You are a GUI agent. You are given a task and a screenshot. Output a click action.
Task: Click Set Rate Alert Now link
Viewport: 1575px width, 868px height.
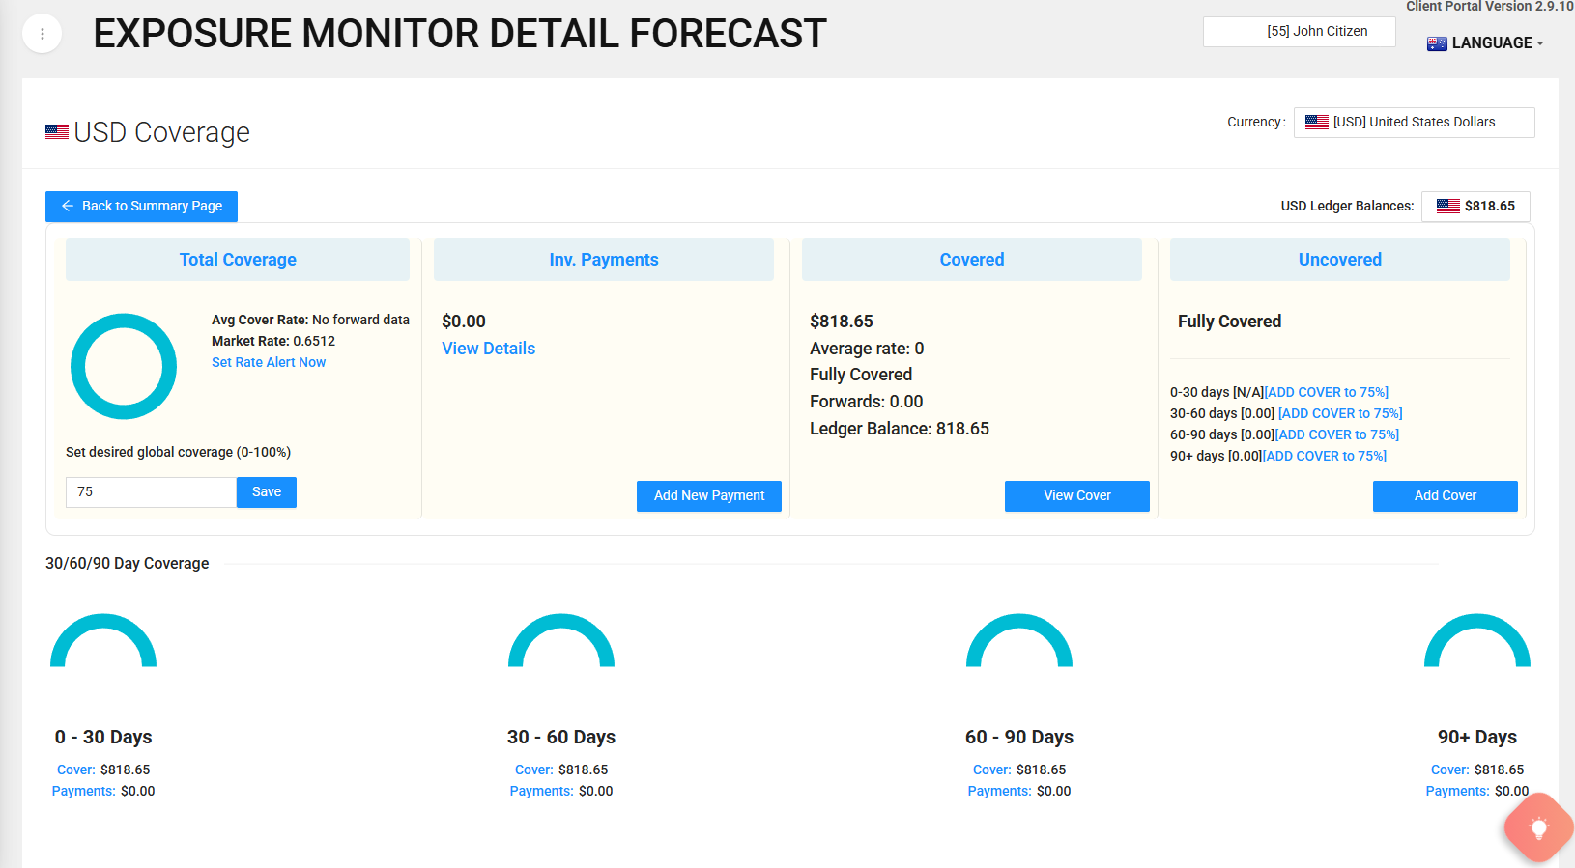[269, 362]
